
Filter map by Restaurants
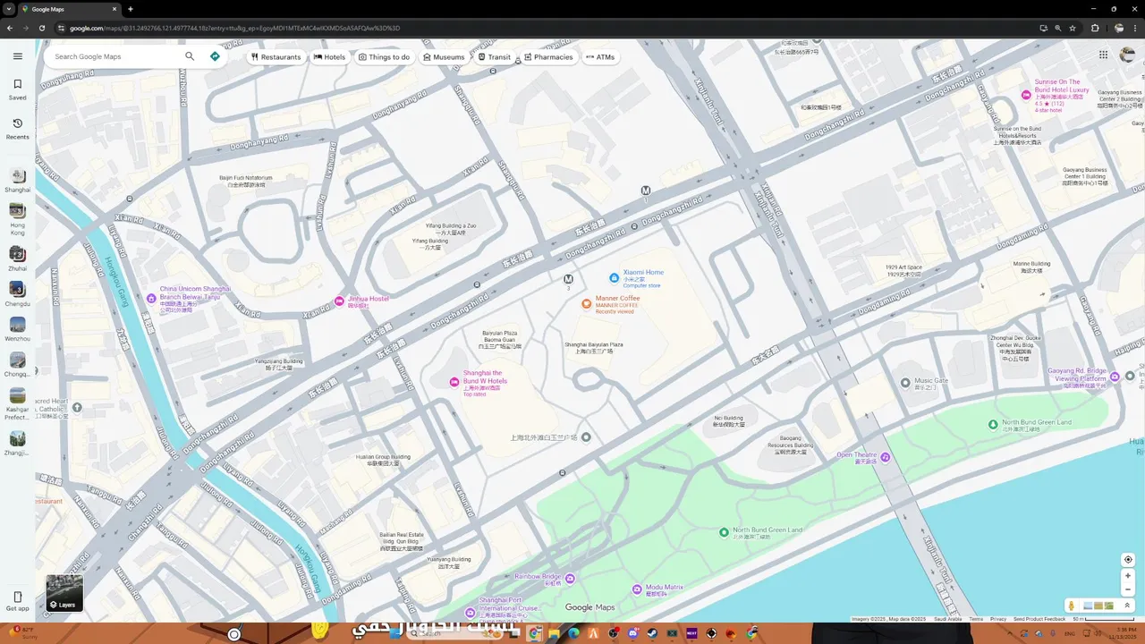(276, 56)
